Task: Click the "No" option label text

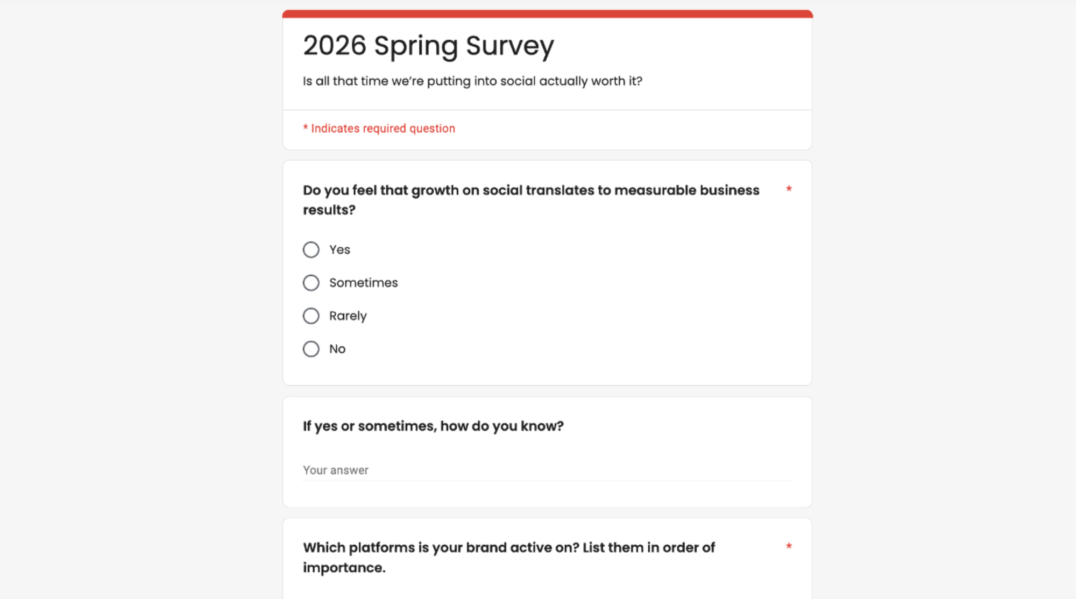Action: click(337, 349)
